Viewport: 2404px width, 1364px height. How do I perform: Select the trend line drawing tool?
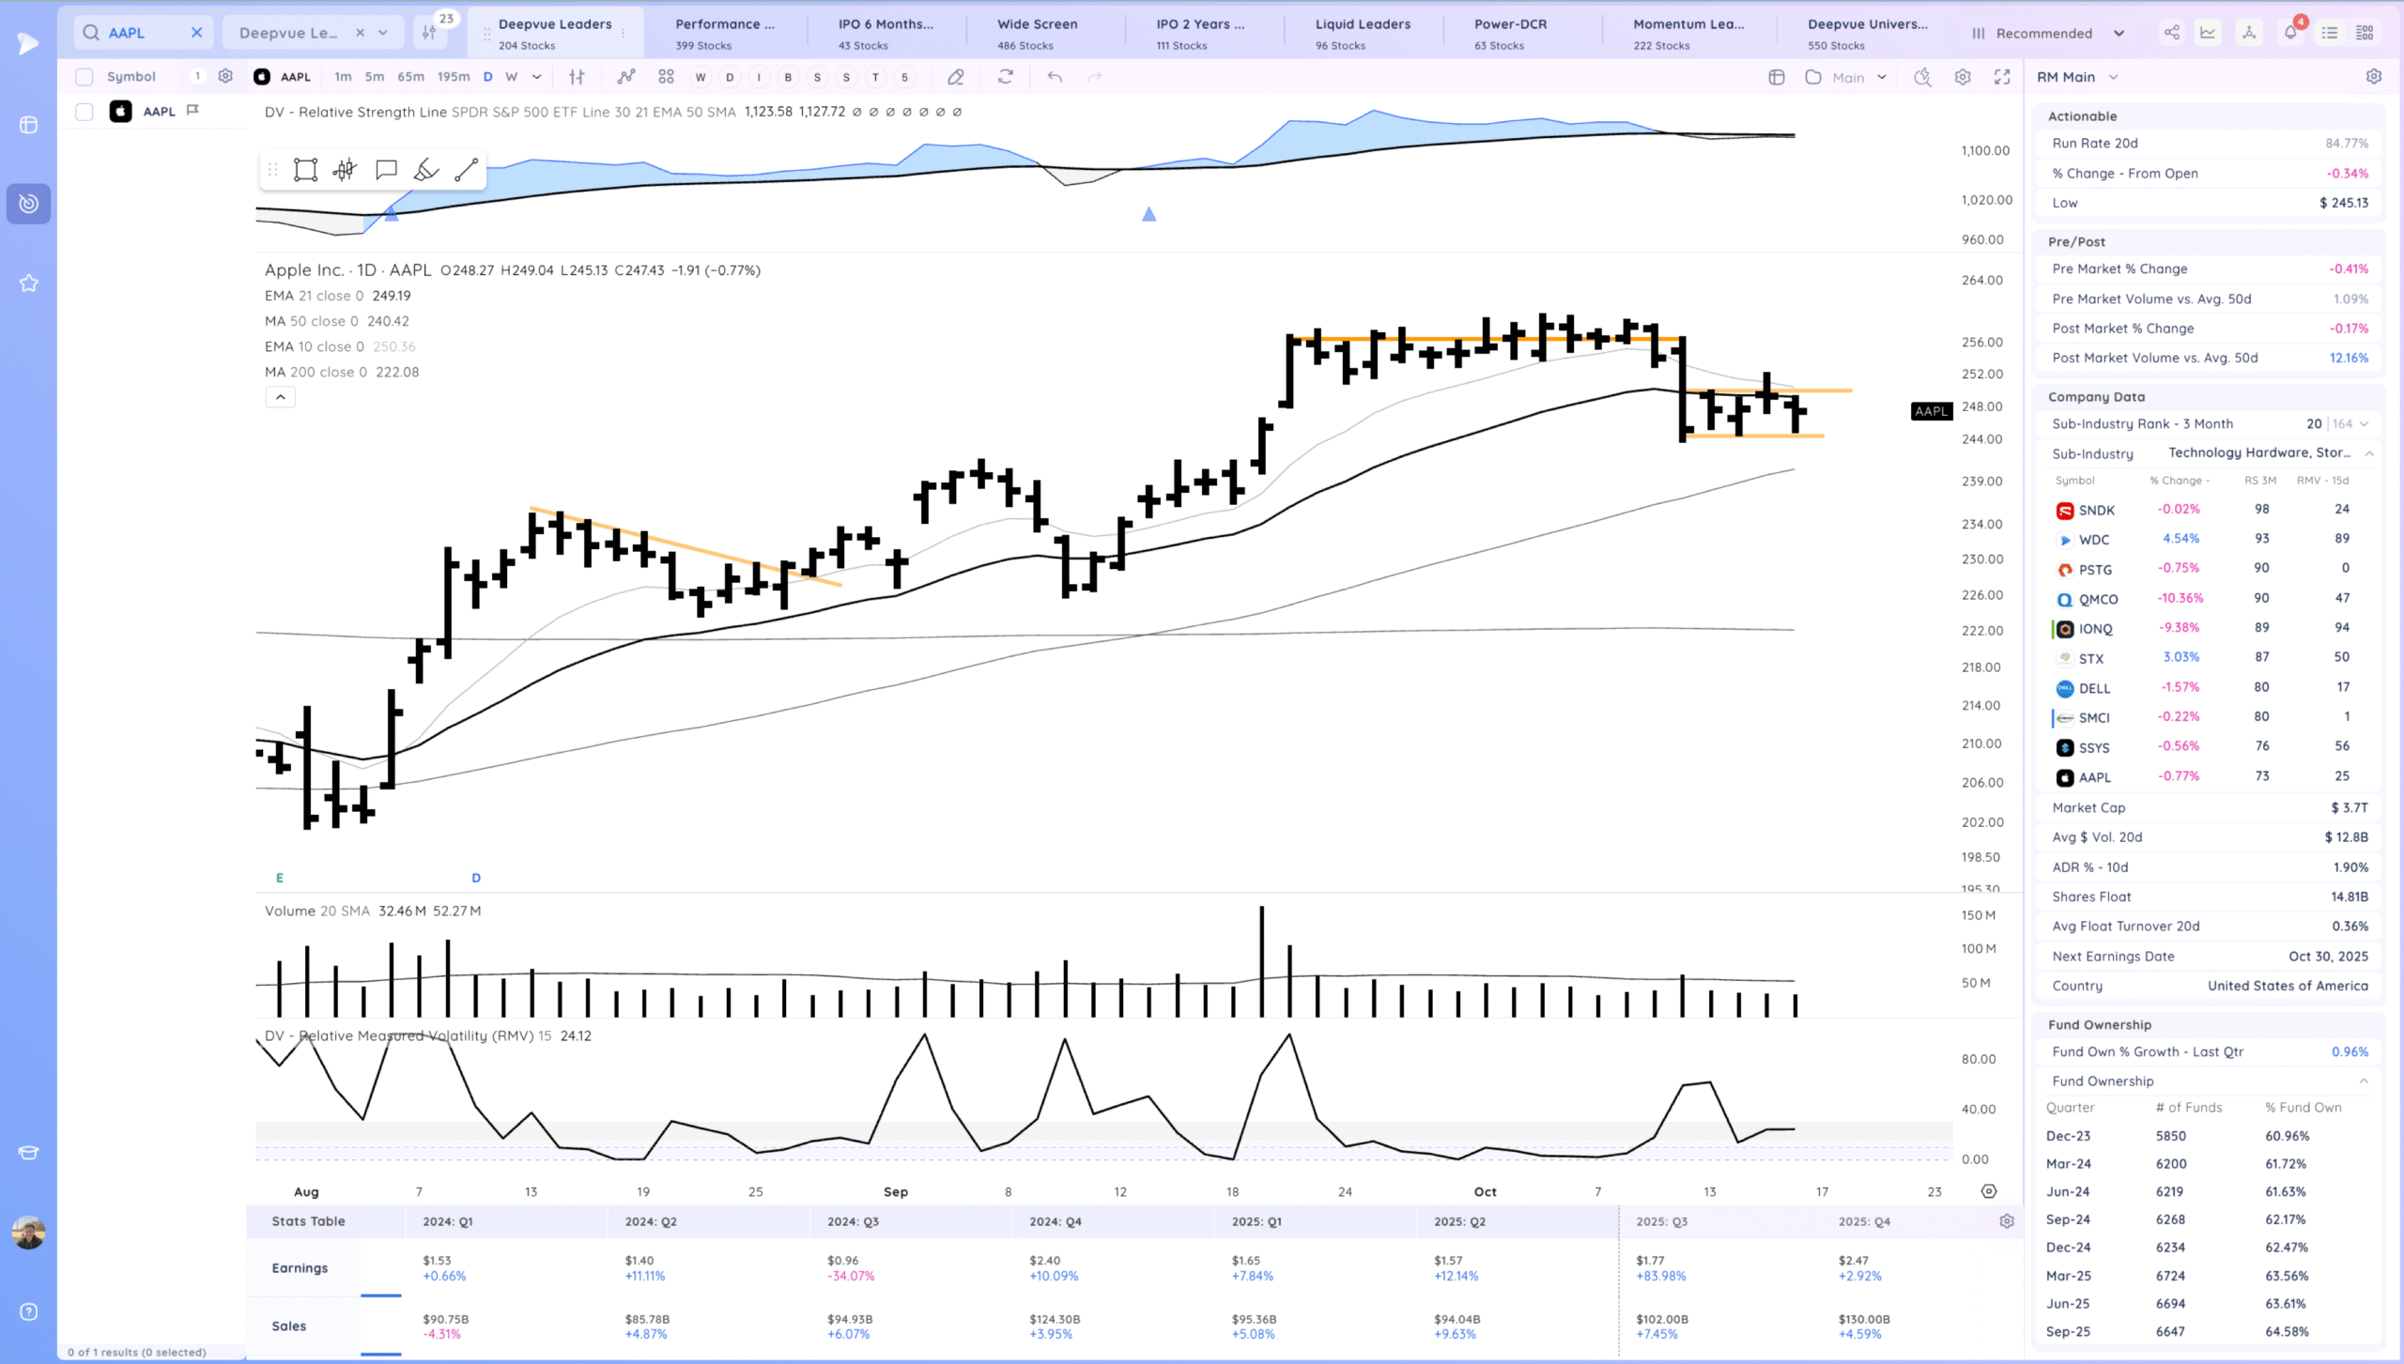click(x=466, y=170)
